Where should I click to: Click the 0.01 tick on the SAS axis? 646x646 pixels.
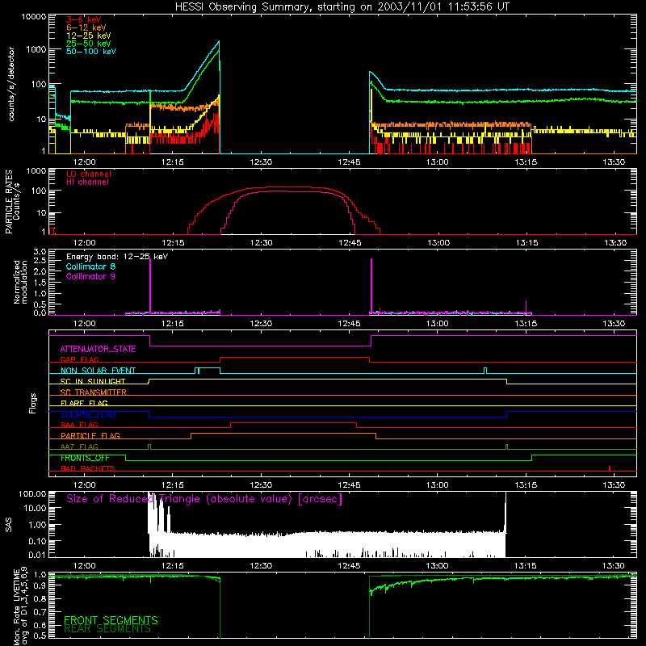[x=38, y=555]
